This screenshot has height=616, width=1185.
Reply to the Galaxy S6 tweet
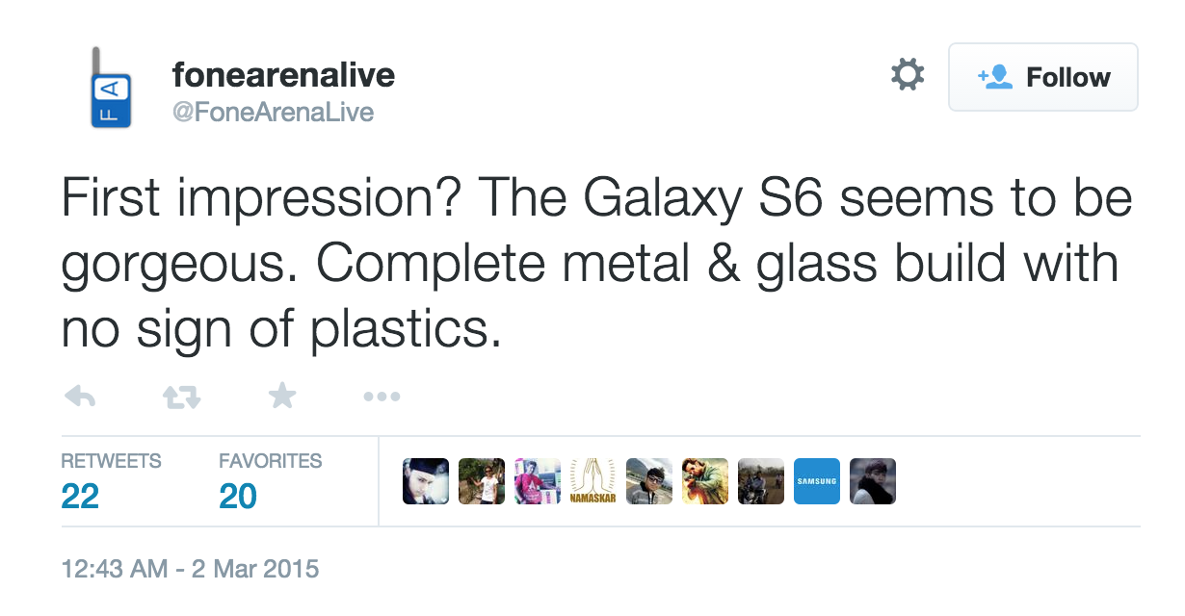79,396
